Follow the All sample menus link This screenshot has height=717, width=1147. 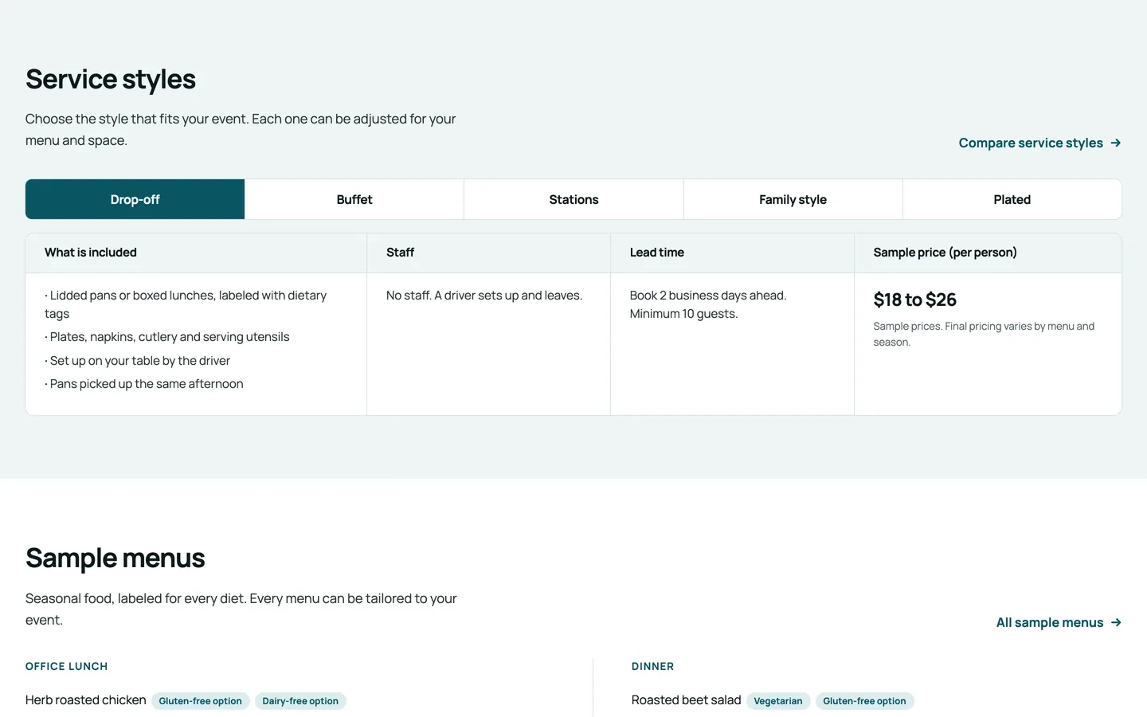point(1059,623)
